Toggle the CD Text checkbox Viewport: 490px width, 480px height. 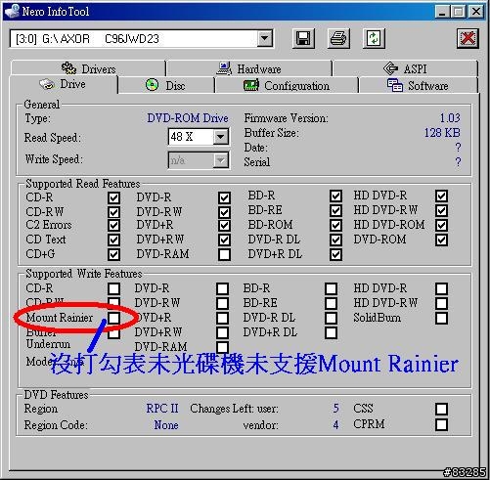tap(113, 240)
